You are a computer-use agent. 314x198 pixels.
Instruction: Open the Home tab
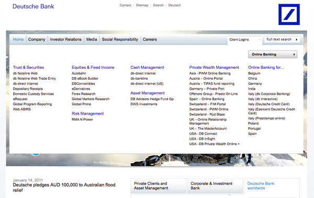[18, 40]
